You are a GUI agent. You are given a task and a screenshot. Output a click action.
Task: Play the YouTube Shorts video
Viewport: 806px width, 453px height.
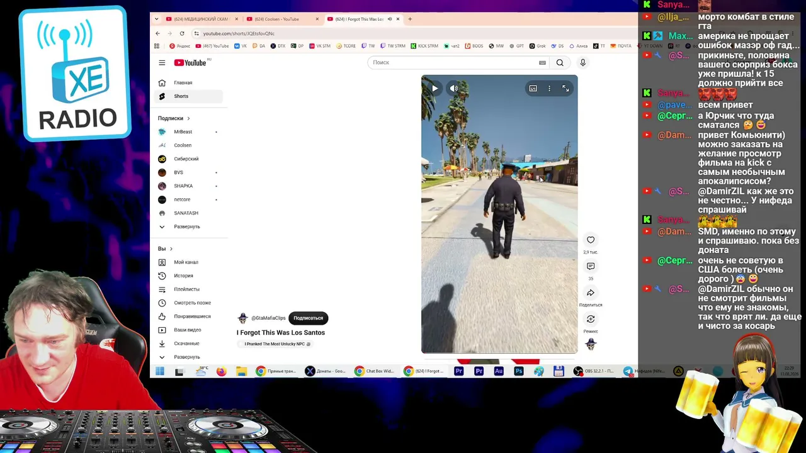(x=434, y=89)
